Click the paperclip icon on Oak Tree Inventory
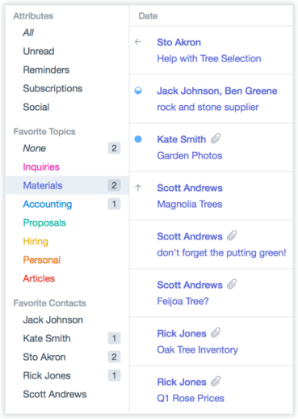This screenshot has width=298, height=419. point(216,332)
